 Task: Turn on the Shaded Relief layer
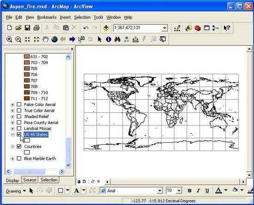(x=19, y=116)
